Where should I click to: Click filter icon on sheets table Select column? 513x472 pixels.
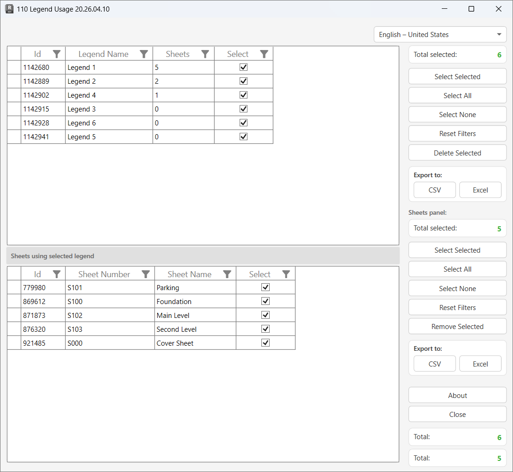(286, 274)
